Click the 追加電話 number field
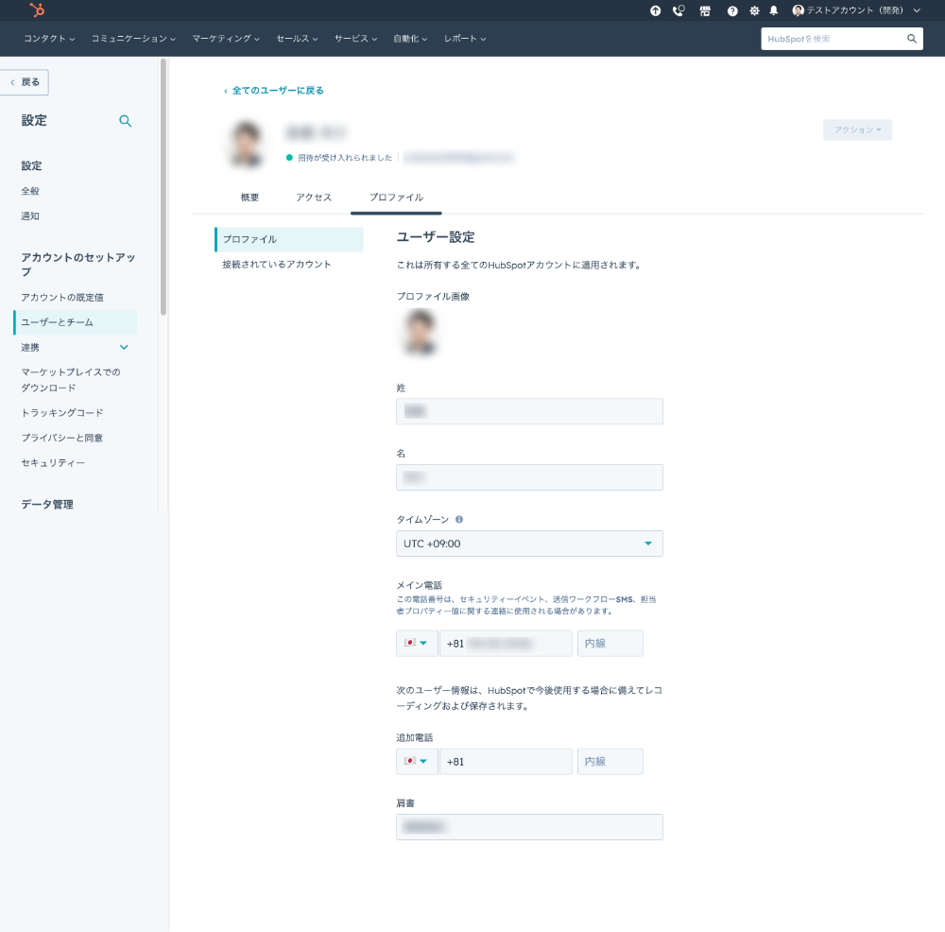Viewport: 945px width, 932px height. click(x=506, y=762)
